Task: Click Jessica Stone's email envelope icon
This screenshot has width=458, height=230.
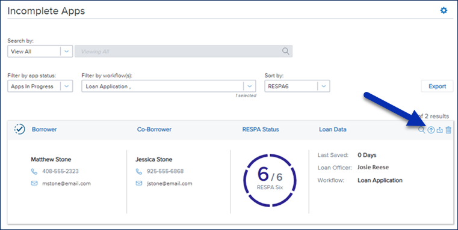Action: tap(139, 183)
